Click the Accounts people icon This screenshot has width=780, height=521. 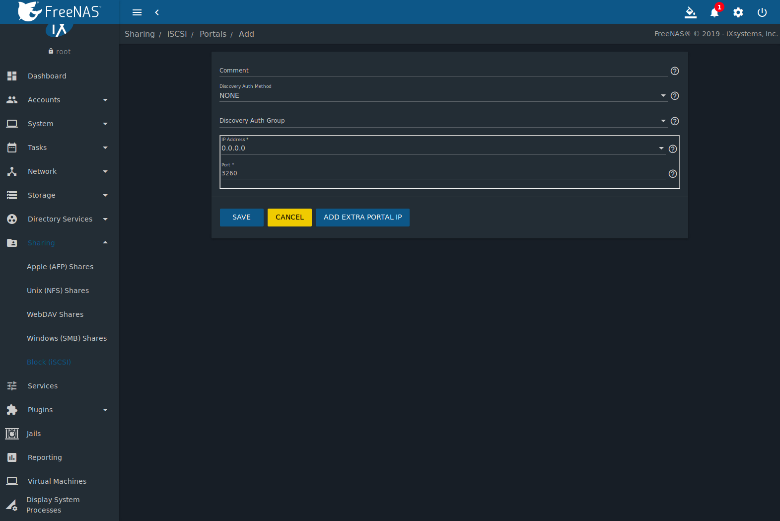click(x=12, y=100)
